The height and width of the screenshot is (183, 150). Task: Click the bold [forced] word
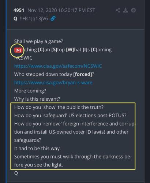(82, 74)
